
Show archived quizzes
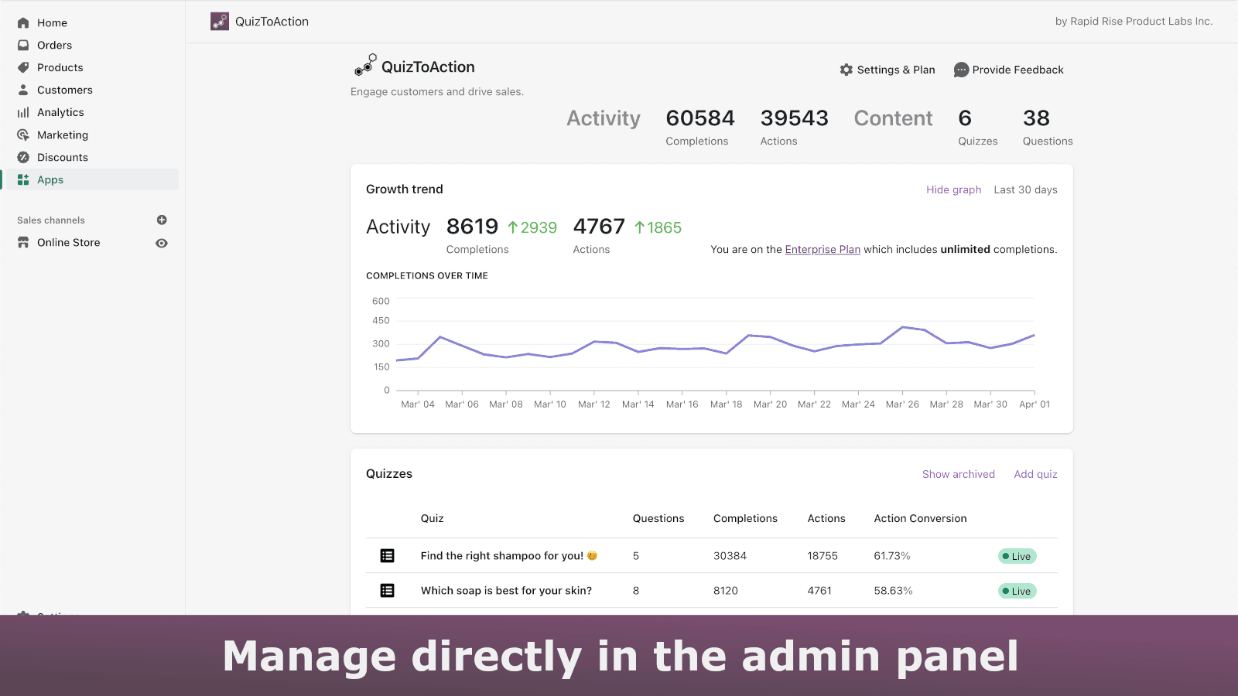[958, 475]
